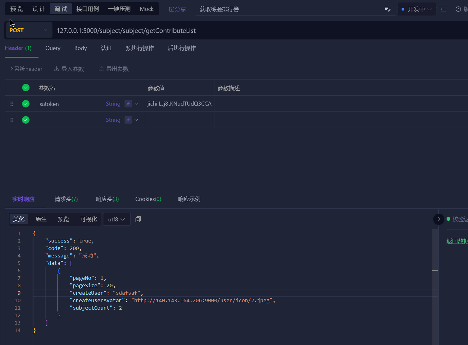Click the "subjectCount": 2 line
This screenshot has height=345, width=468.
tap(96, 308)
